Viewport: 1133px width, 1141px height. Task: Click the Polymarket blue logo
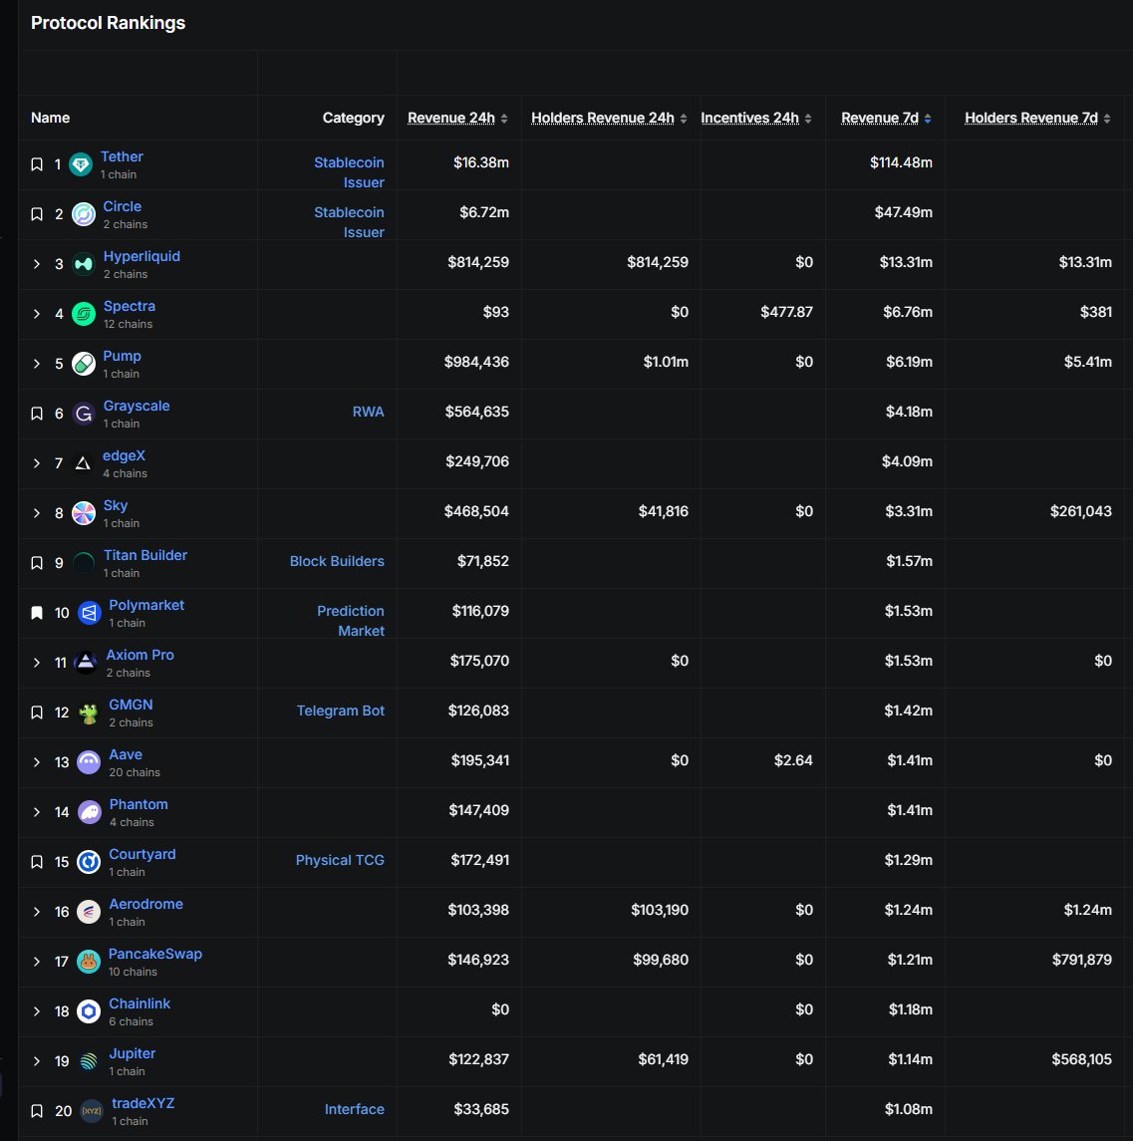(x=89, y=613)
